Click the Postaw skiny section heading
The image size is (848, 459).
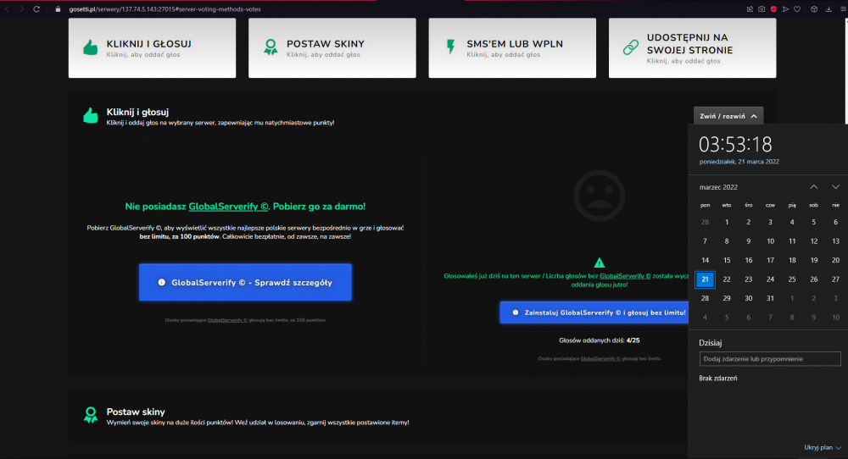click(x=135, y=412)
